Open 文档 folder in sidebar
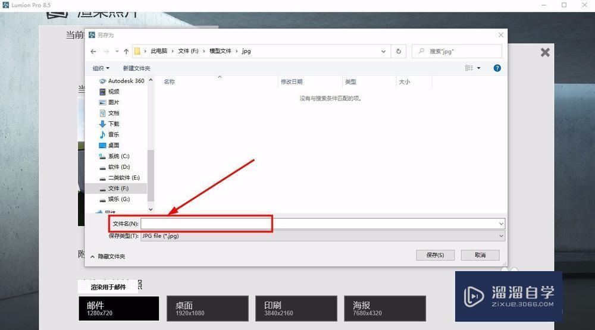595x330 pixels. click(109, 113)
